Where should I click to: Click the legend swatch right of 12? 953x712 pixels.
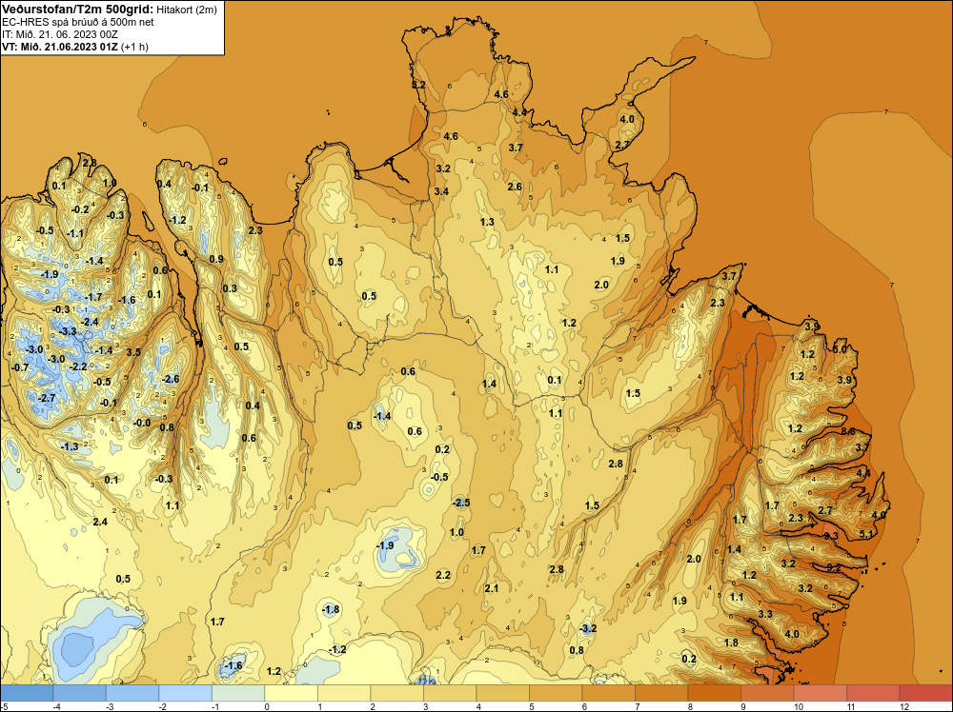[x=925, y=693]
